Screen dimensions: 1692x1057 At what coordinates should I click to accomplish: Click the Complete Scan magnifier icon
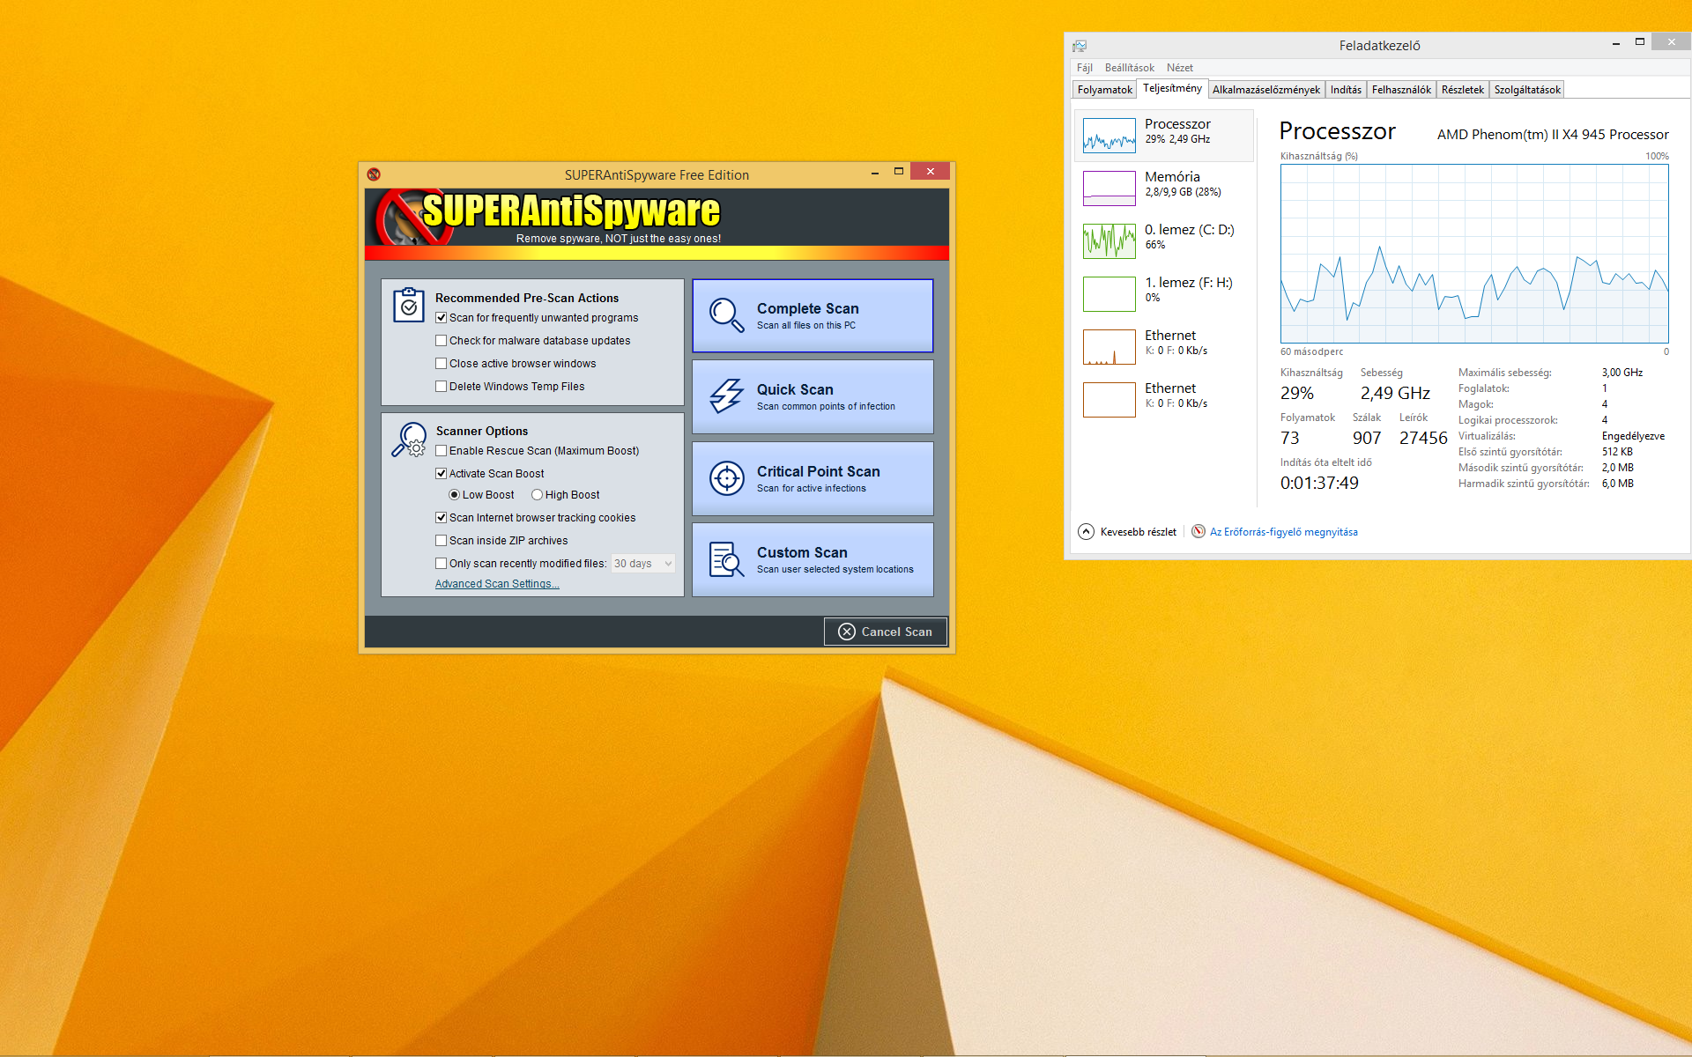(x=726, y=314)
